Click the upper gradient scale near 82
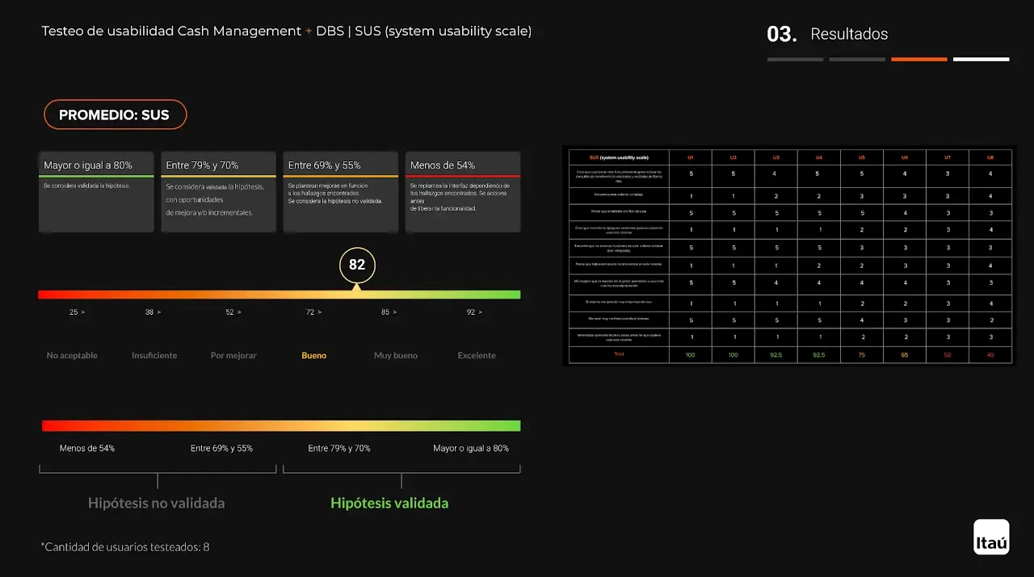The width and height of the screenshot is (1034, 577). (x=357, y=295)
